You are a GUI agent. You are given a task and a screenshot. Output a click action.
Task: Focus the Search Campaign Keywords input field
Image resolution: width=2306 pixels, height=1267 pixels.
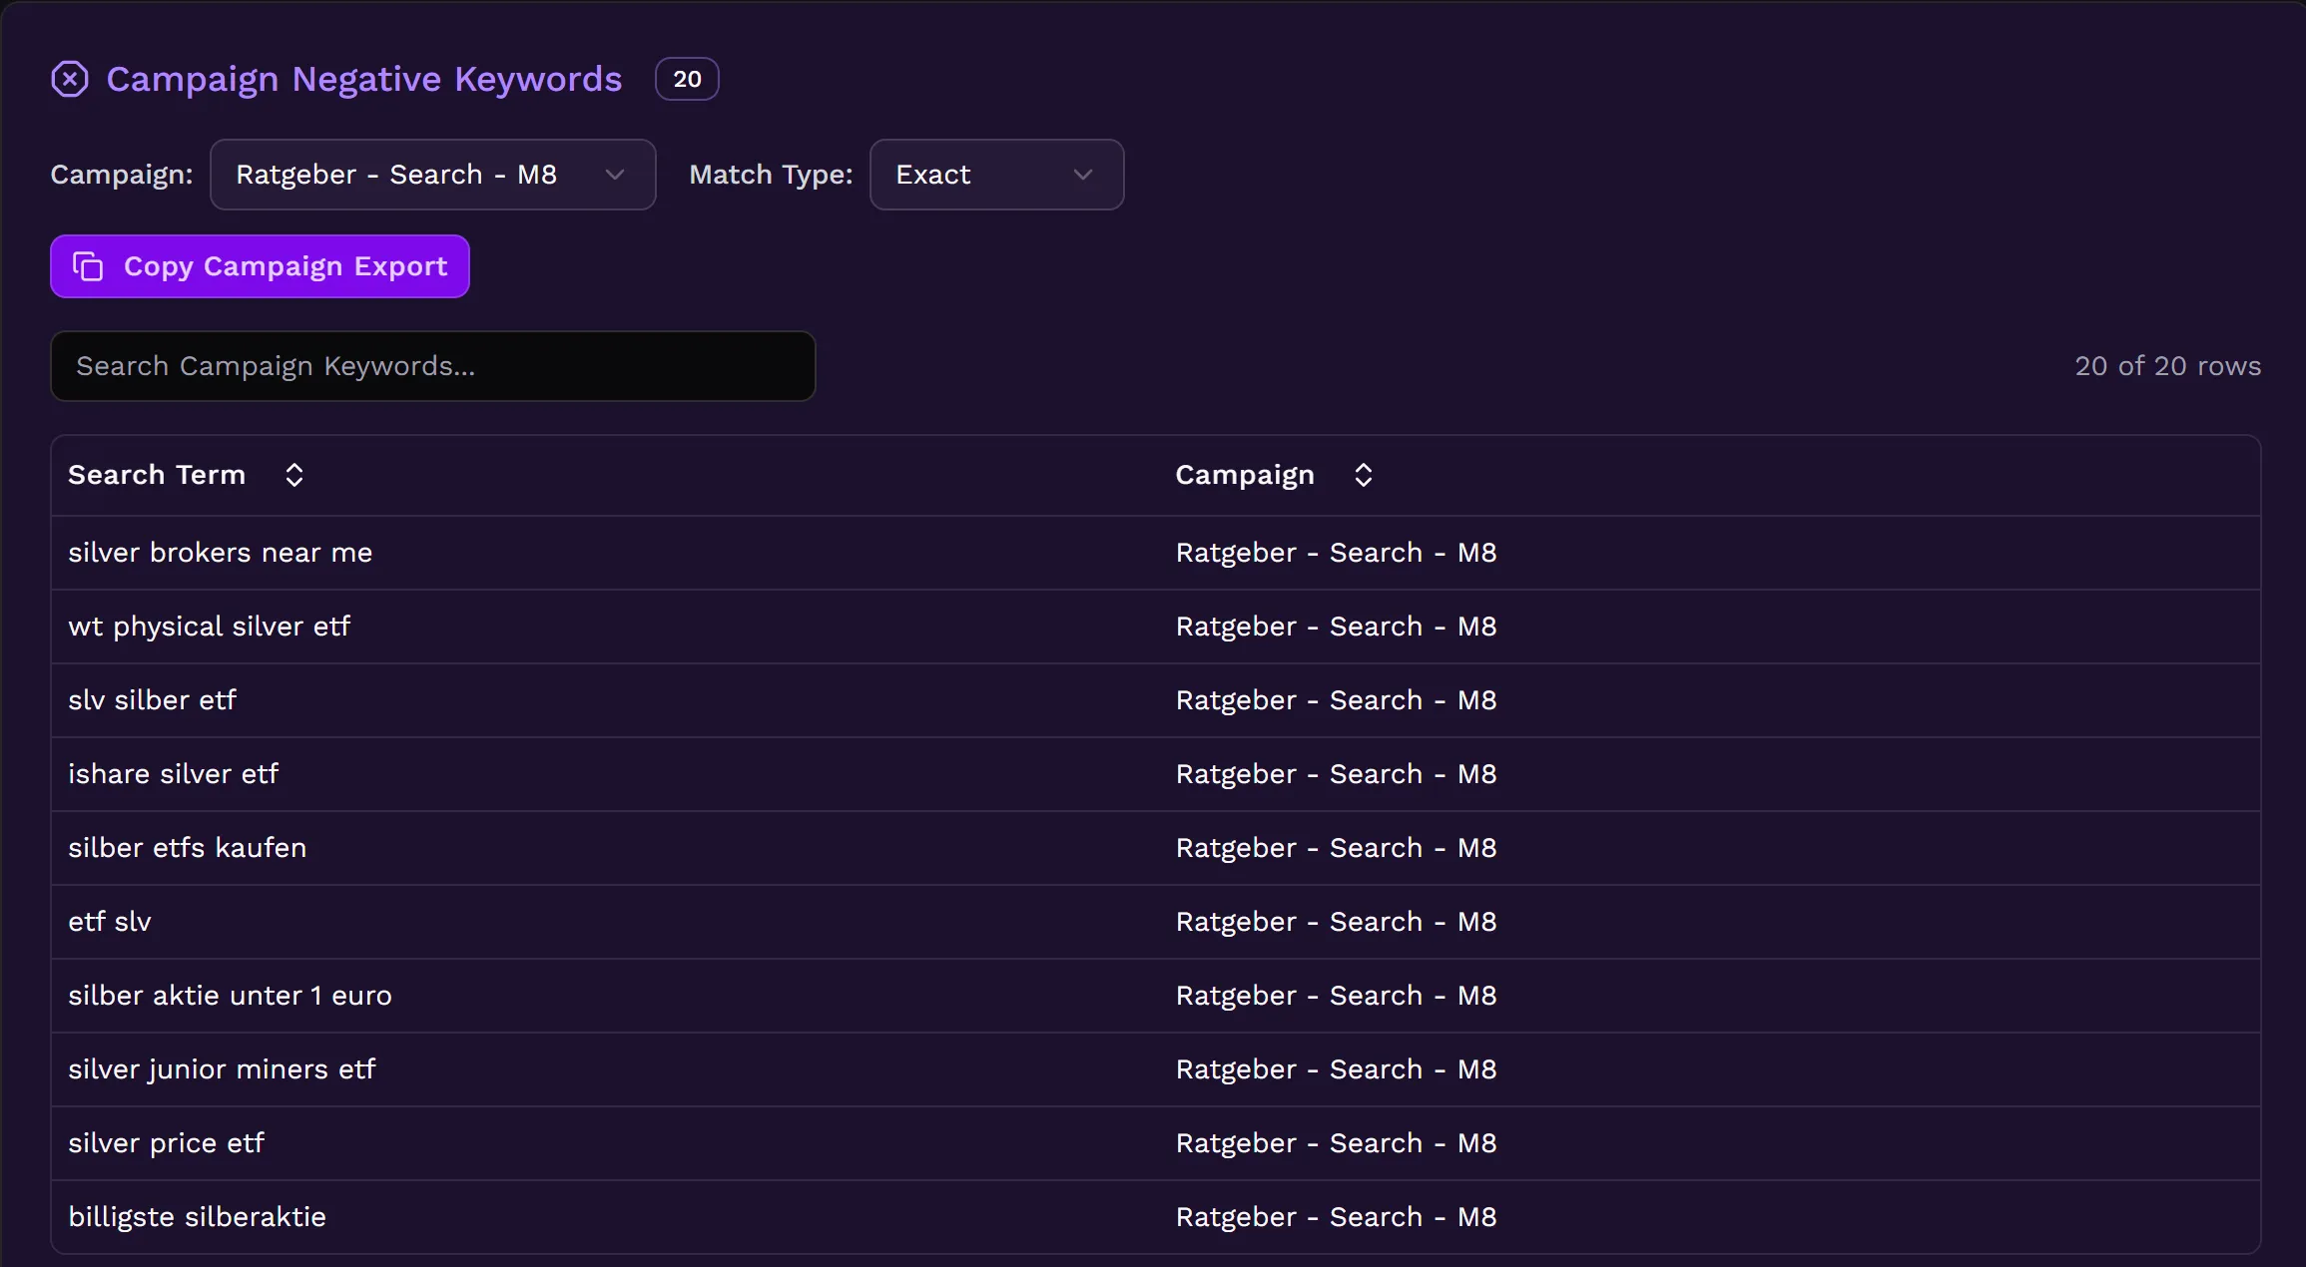coord(432,366)
